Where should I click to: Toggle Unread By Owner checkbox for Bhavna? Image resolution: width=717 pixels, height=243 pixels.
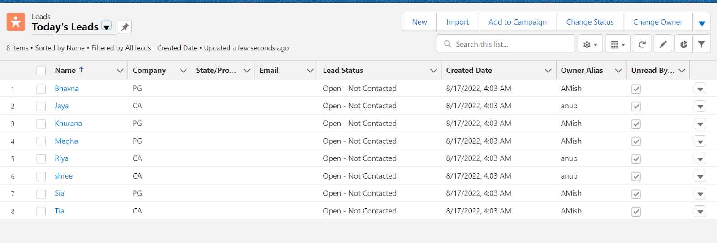pos(636,89)
